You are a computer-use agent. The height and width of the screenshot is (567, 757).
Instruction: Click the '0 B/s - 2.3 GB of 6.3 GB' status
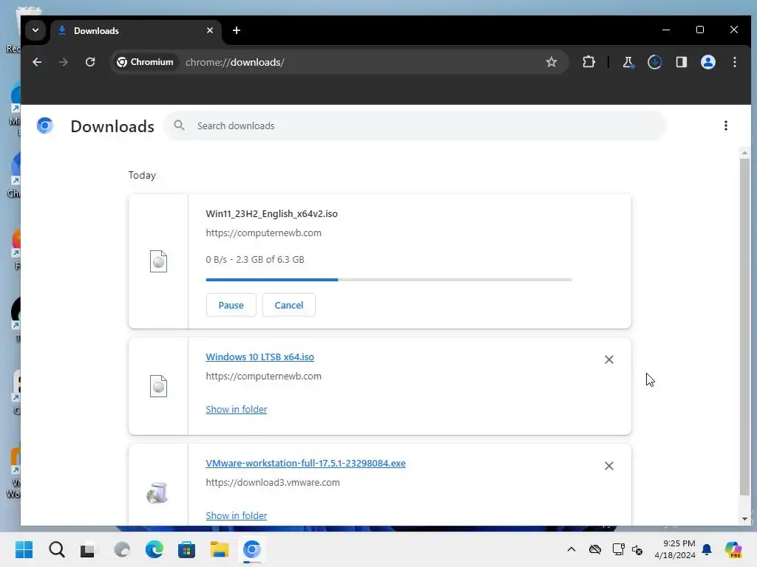[x=255, y=259]
